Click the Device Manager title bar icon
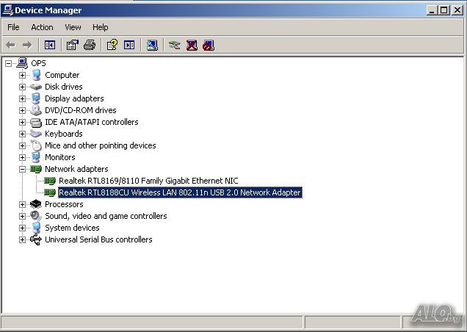 (x=7, y=10)
